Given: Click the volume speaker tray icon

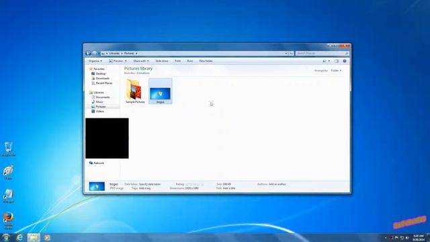Looking at the screenshot, I should click(x=407, y=238).
